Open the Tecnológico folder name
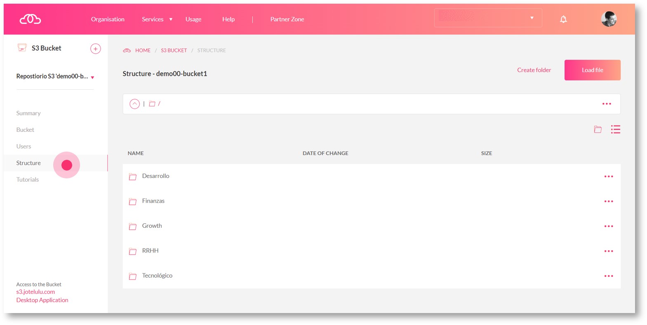 (x=157, y=276)
